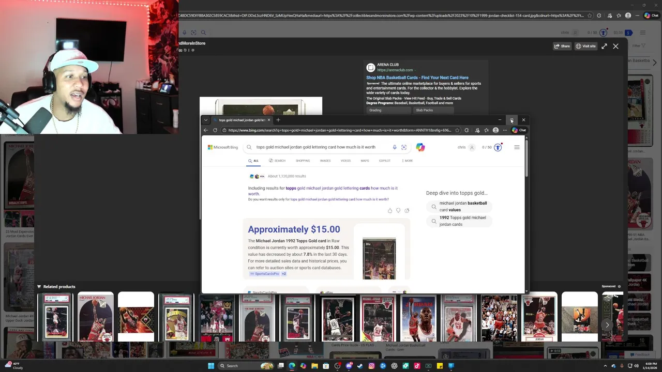Switch to the VIDEOS tab
This screenshot has height=372, width=662.
click(345, 161)
